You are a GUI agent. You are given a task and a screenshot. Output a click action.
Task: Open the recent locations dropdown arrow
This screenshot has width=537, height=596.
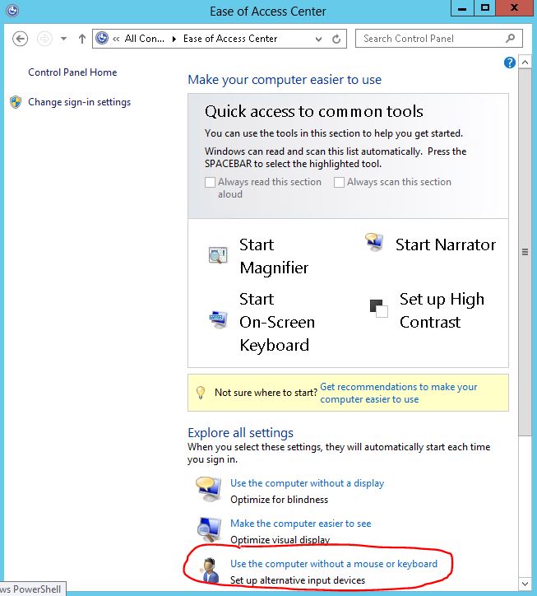coord(63,39)
